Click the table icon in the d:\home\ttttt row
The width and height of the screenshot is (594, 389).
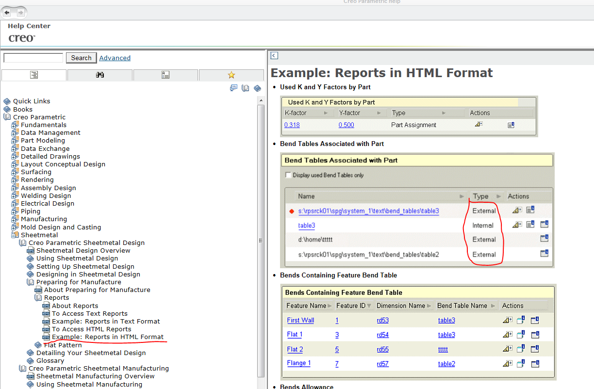click(544, 238)
